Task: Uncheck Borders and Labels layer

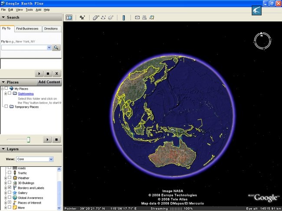Action: (x=10, y=187)
